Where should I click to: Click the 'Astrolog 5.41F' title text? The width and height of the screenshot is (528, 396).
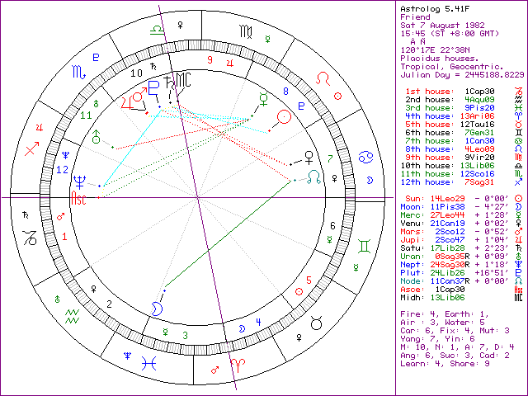[x=431, y=7]
